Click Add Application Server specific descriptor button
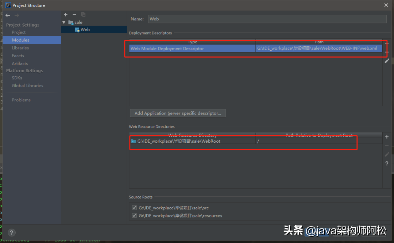 tap(178, 113)
